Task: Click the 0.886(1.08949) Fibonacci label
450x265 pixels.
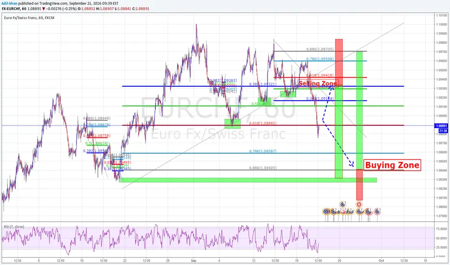Action: coord(97,119)
